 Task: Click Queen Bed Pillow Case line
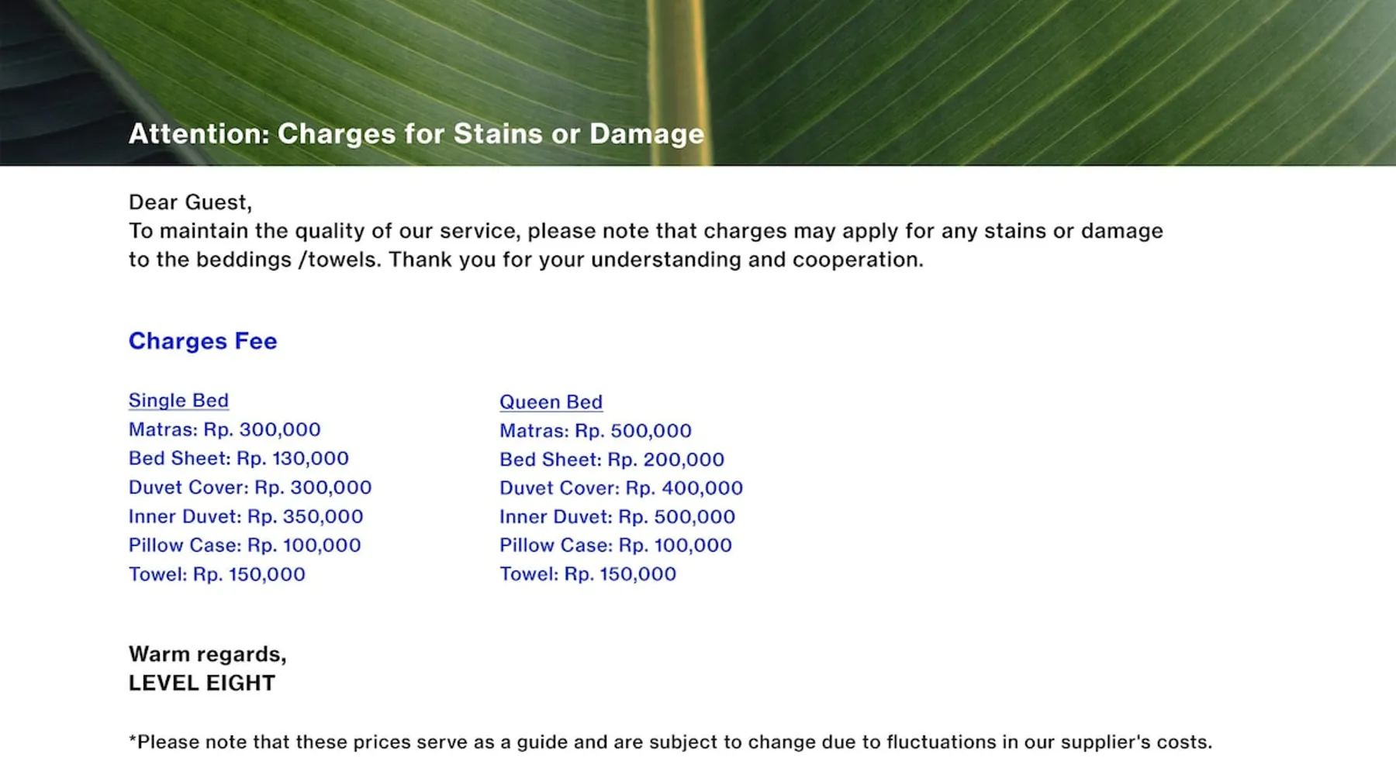[x=615, y=546]
